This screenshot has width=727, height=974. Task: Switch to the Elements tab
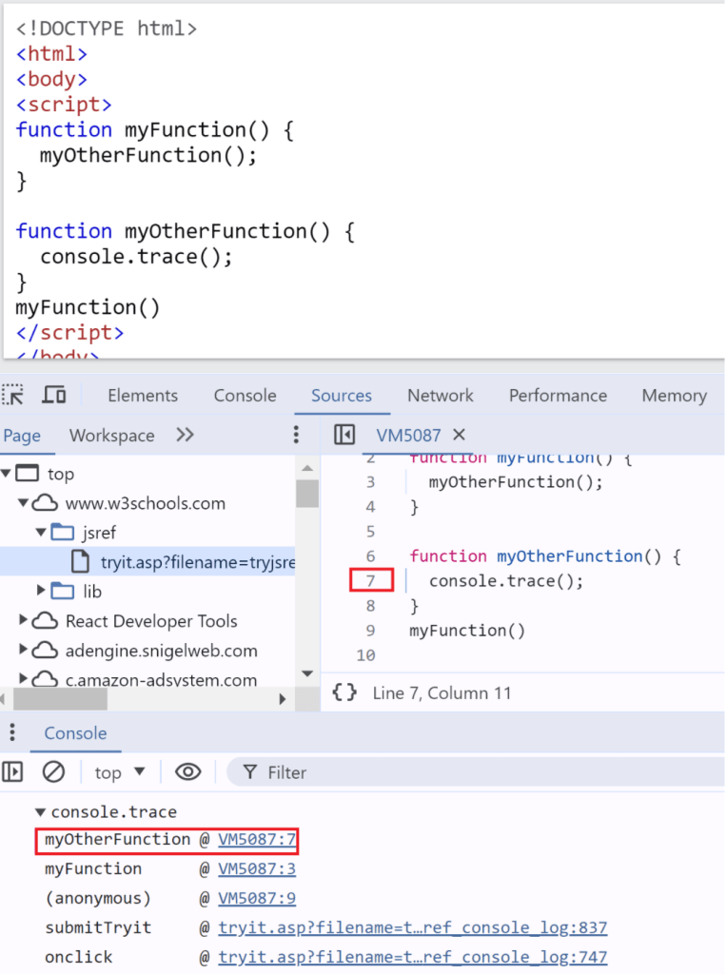[x=143, y=396]
